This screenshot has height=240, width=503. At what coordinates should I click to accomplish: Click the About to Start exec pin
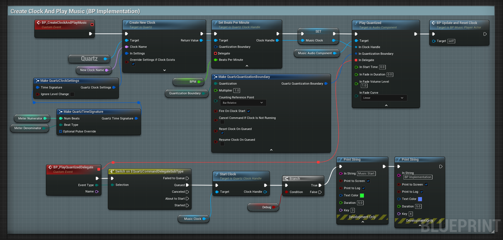187,199
